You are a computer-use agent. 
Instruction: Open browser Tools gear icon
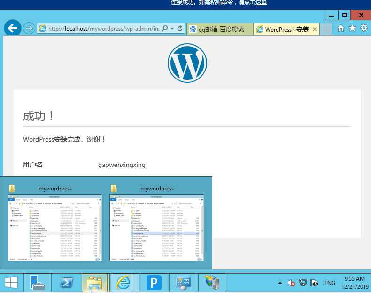(x=364, y=28)
